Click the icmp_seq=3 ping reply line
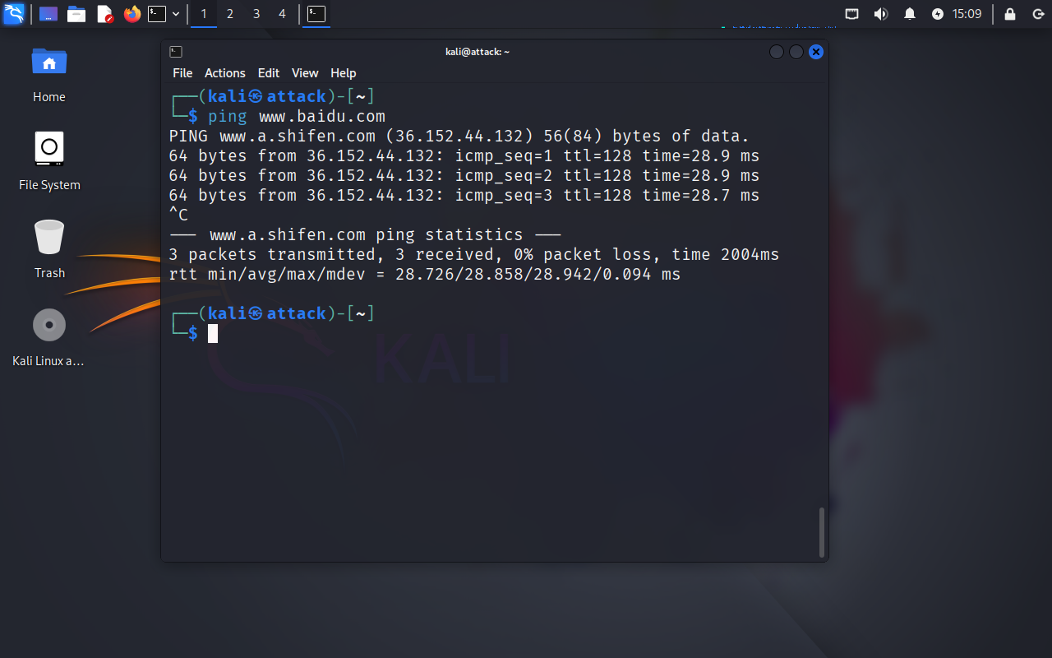The width and height of the screenshot is (1052, 658). 464,195
